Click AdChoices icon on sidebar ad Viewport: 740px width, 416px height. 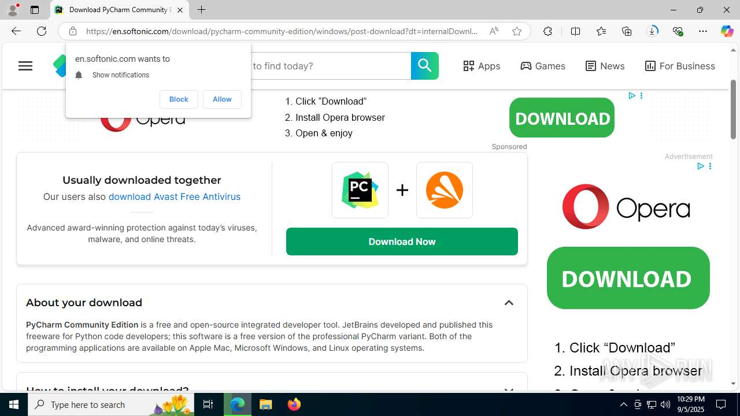tap(700, 166)
